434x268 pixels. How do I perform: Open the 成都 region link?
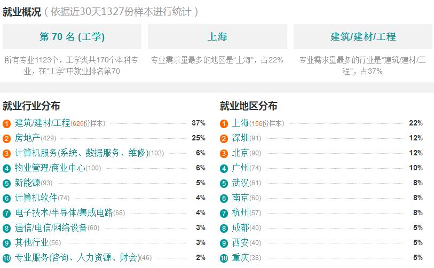240,228
